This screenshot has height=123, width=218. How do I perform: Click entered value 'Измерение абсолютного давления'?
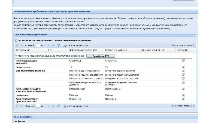(122, 79)
